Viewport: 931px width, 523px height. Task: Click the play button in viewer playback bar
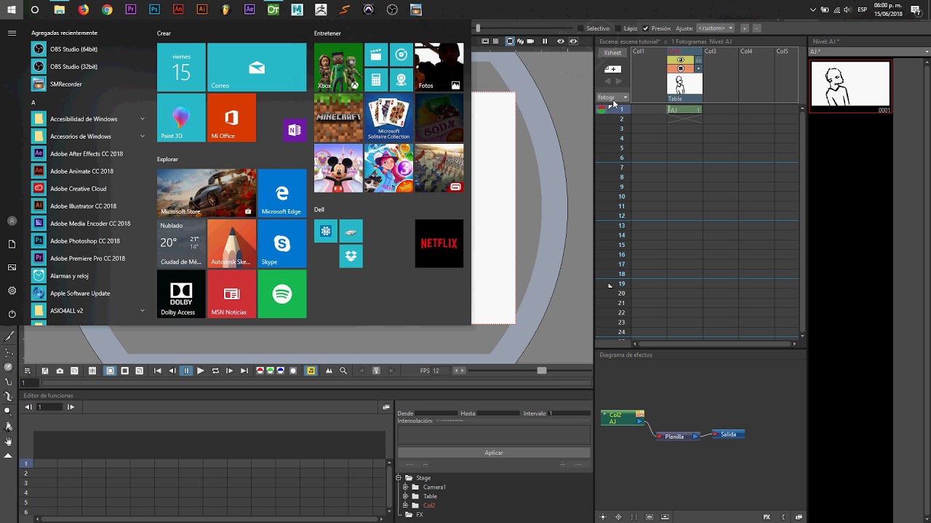point(200,370)
